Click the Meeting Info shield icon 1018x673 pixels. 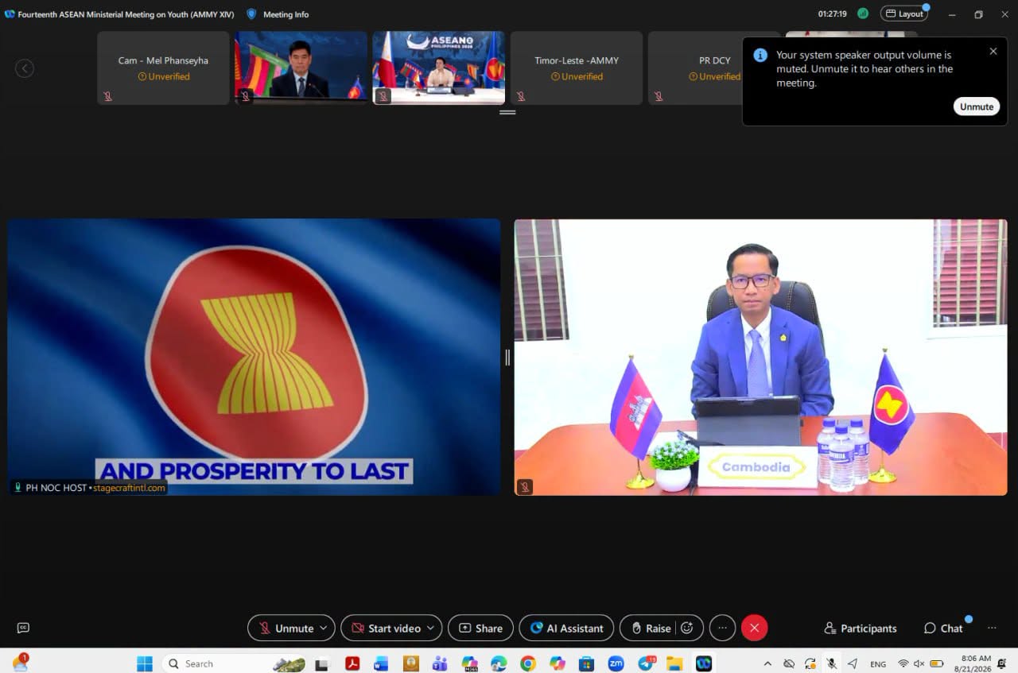251,14
